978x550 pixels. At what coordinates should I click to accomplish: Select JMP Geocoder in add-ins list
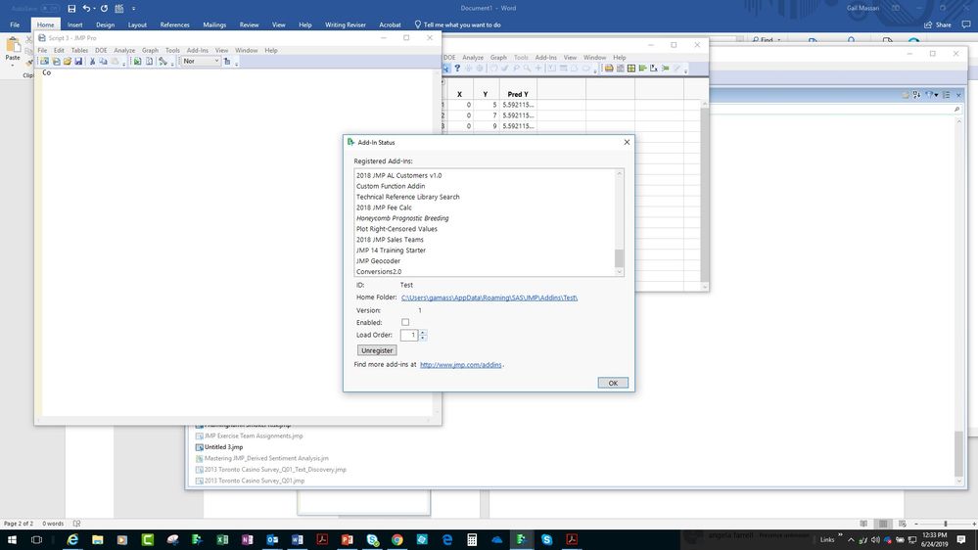[x=378, y=260]
